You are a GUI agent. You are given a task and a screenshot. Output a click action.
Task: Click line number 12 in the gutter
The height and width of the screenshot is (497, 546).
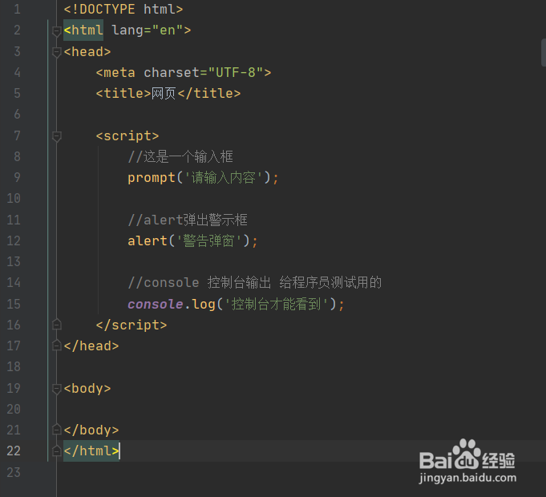[14, 240]
